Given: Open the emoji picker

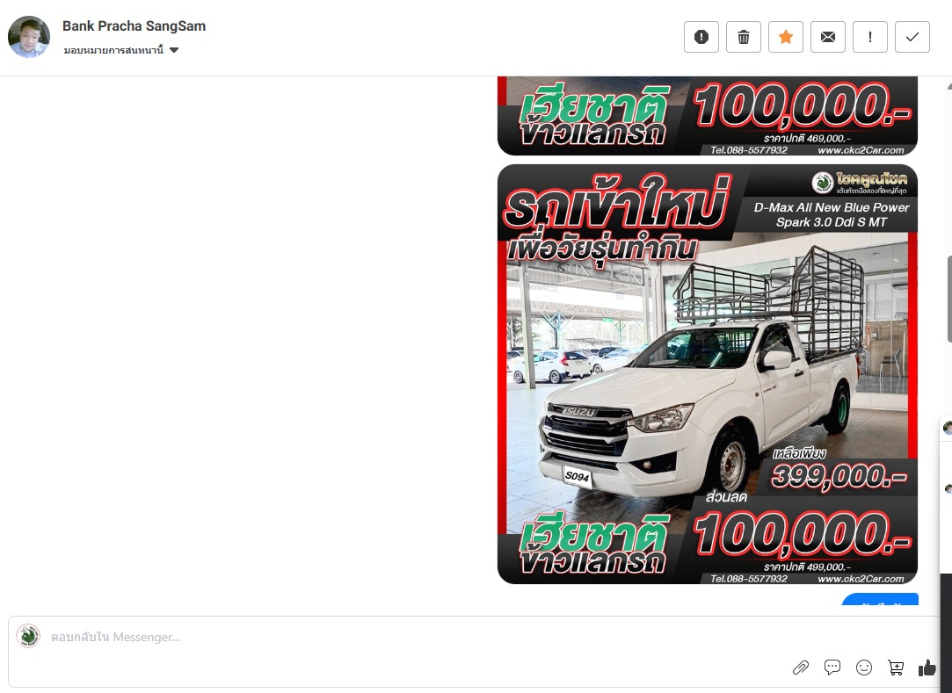Looking at the screenshot, I should (864, 668).
